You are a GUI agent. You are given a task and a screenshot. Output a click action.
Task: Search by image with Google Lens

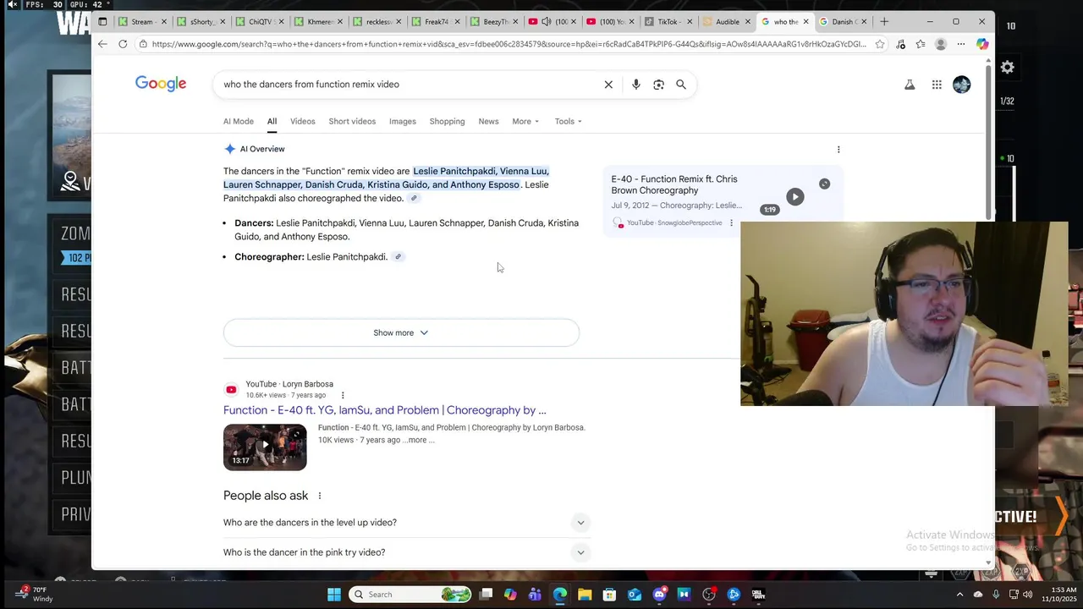pyautogui.click(x=658, y=85)
